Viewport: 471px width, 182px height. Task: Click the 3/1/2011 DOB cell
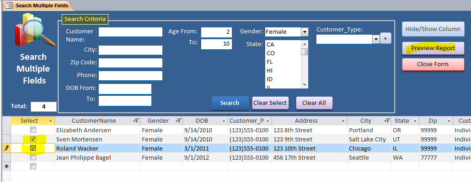pyautogui.click(x=205, y=148)
